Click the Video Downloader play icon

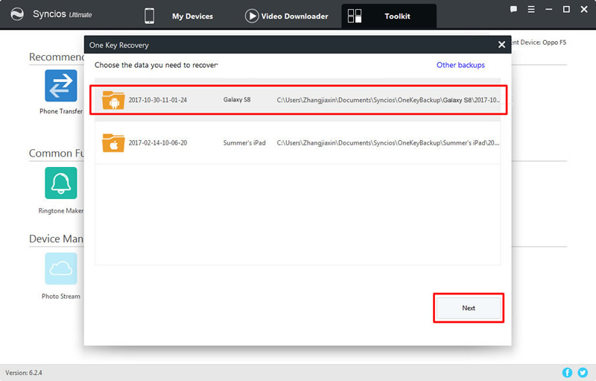[252, 16]
